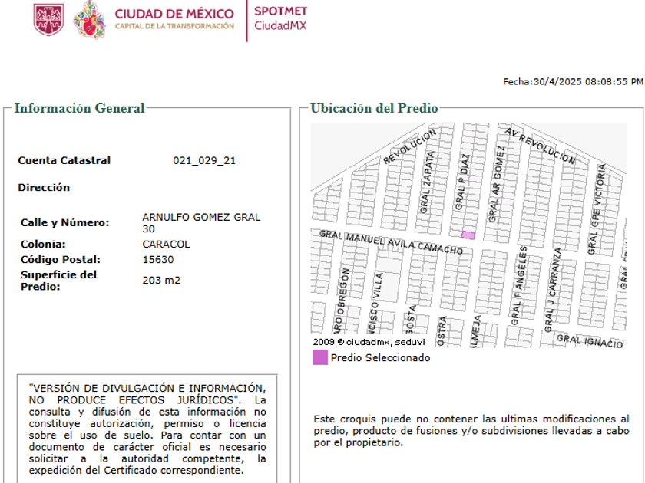Click the GRAL J CARRANZA street label on map
The width and height of the screenshot is (645, 483).
point(553,290)
